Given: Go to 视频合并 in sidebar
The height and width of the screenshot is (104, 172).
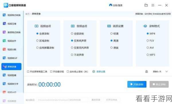Looking at the screenshot, I should [x=9, y=41].
